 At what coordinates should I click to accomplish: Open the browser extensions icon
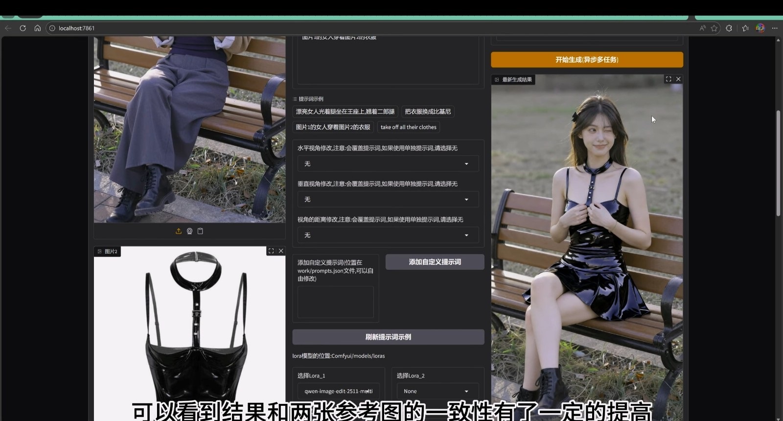(729, 28)
